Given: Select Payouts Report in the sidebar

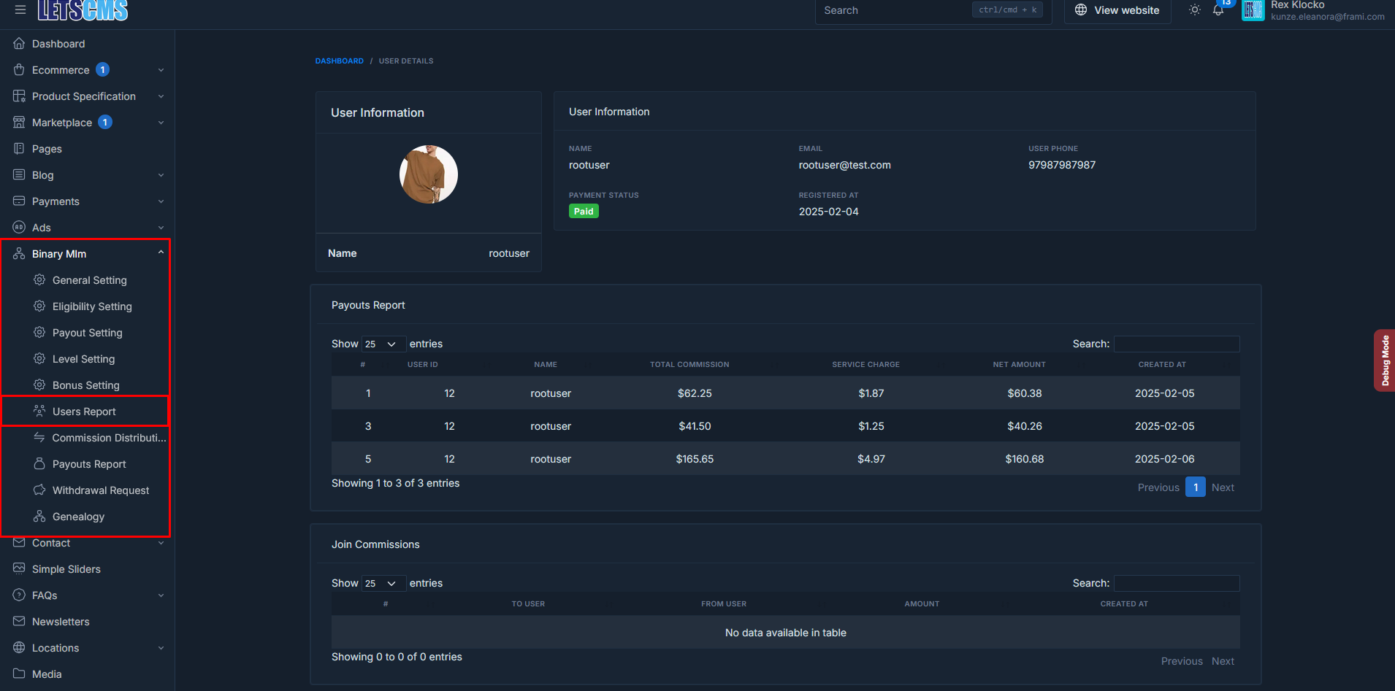Looking at the screenshot, I should click(x=89, y=463).
